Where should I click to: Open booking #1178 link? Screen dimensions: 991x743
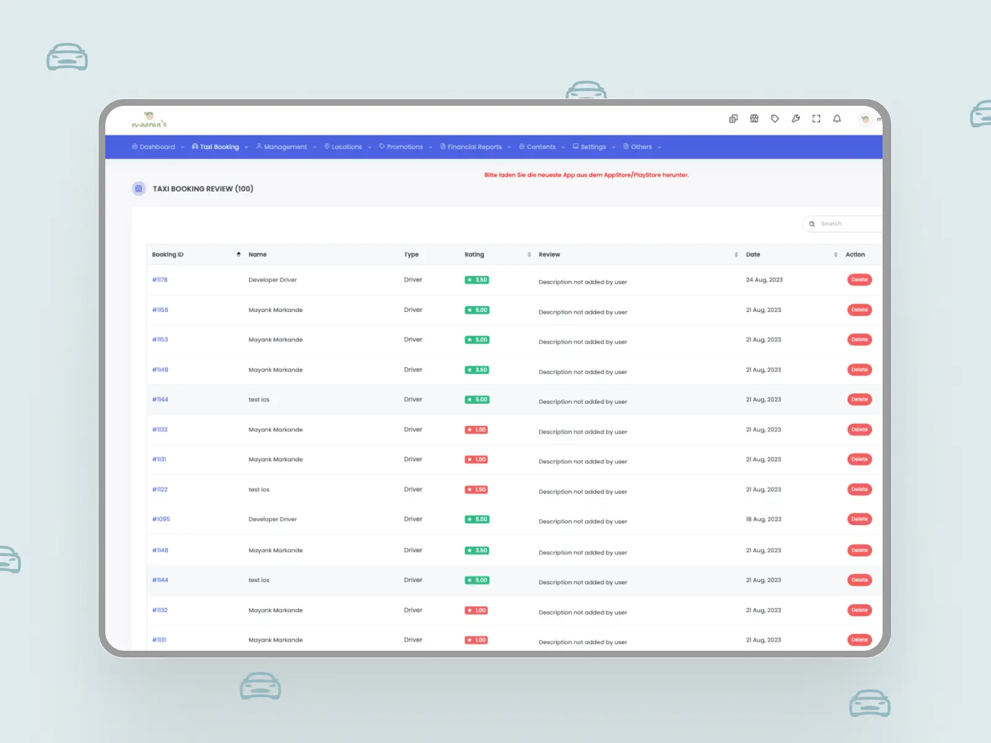(160, 280)
